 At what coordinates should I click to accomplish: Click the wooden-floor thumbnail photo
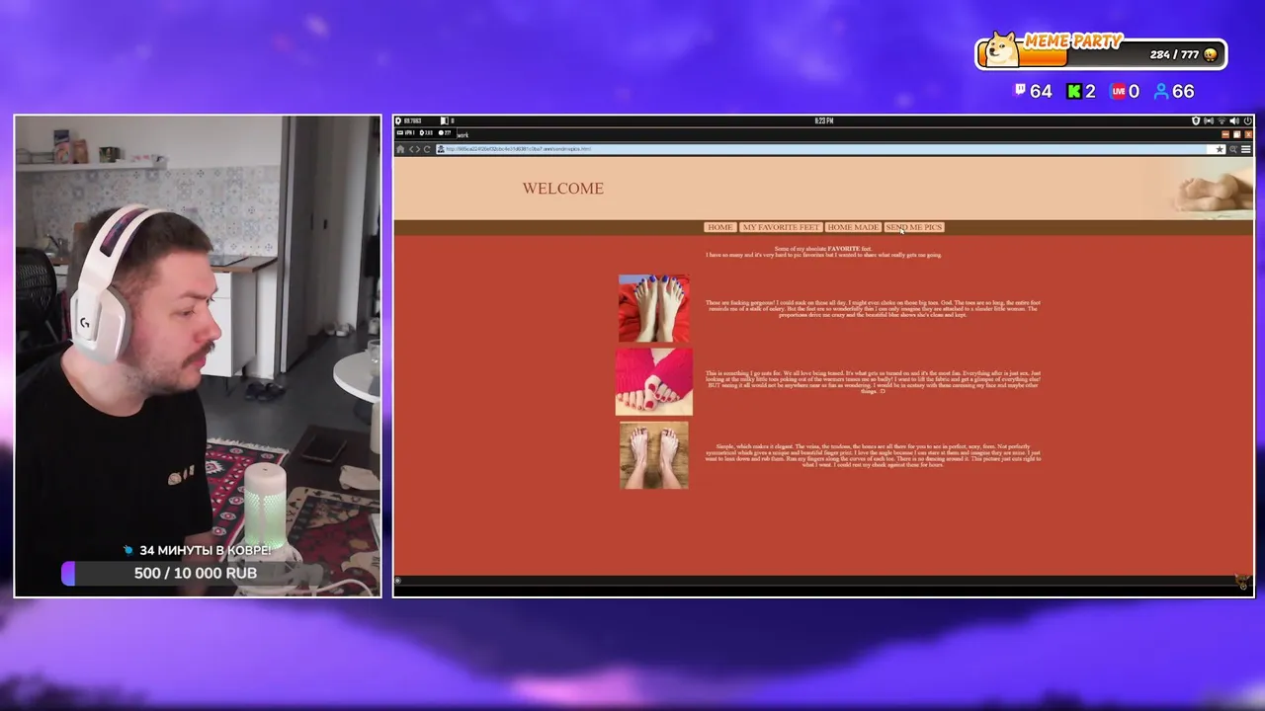pyautogui.click(x=653, y=455)
